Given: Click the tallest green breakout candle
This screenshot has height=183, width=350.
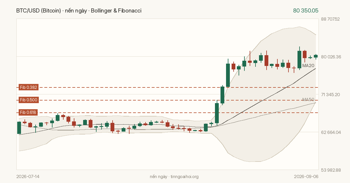Looking at the screenshot, I should point(228,75).
